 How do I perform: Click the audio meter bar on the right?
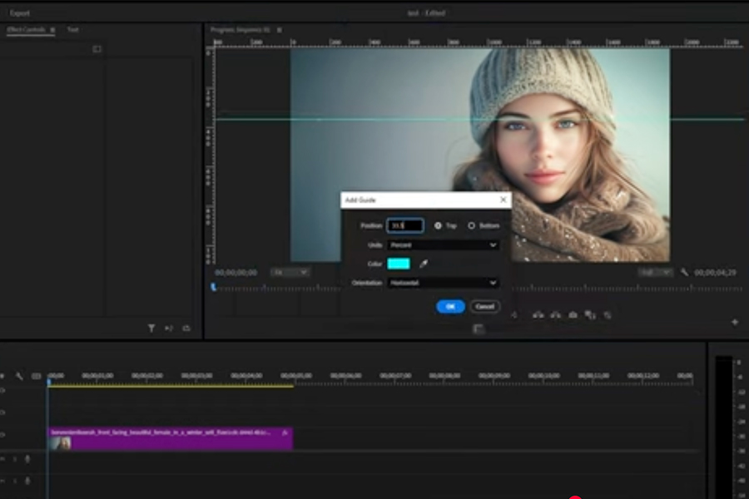(723, 427)
